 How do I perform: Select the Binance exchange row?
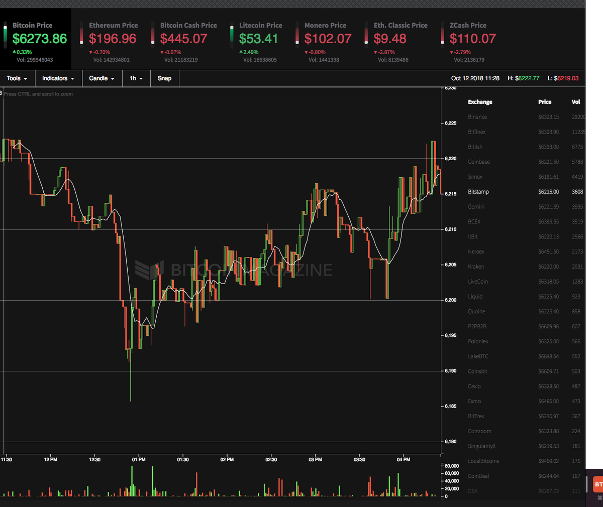point(526,117)
